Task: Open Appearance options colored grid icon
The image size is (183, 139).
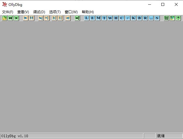Action: pyautogui.click(x=172, y=18)
